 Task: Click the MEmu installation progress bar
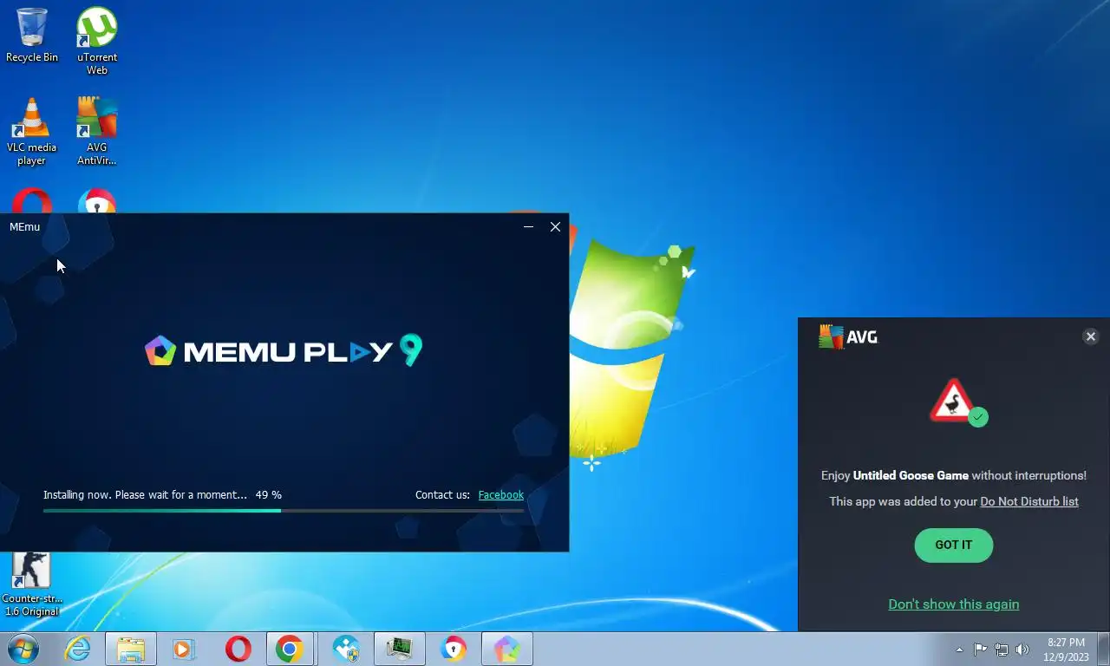click(284, 510)
